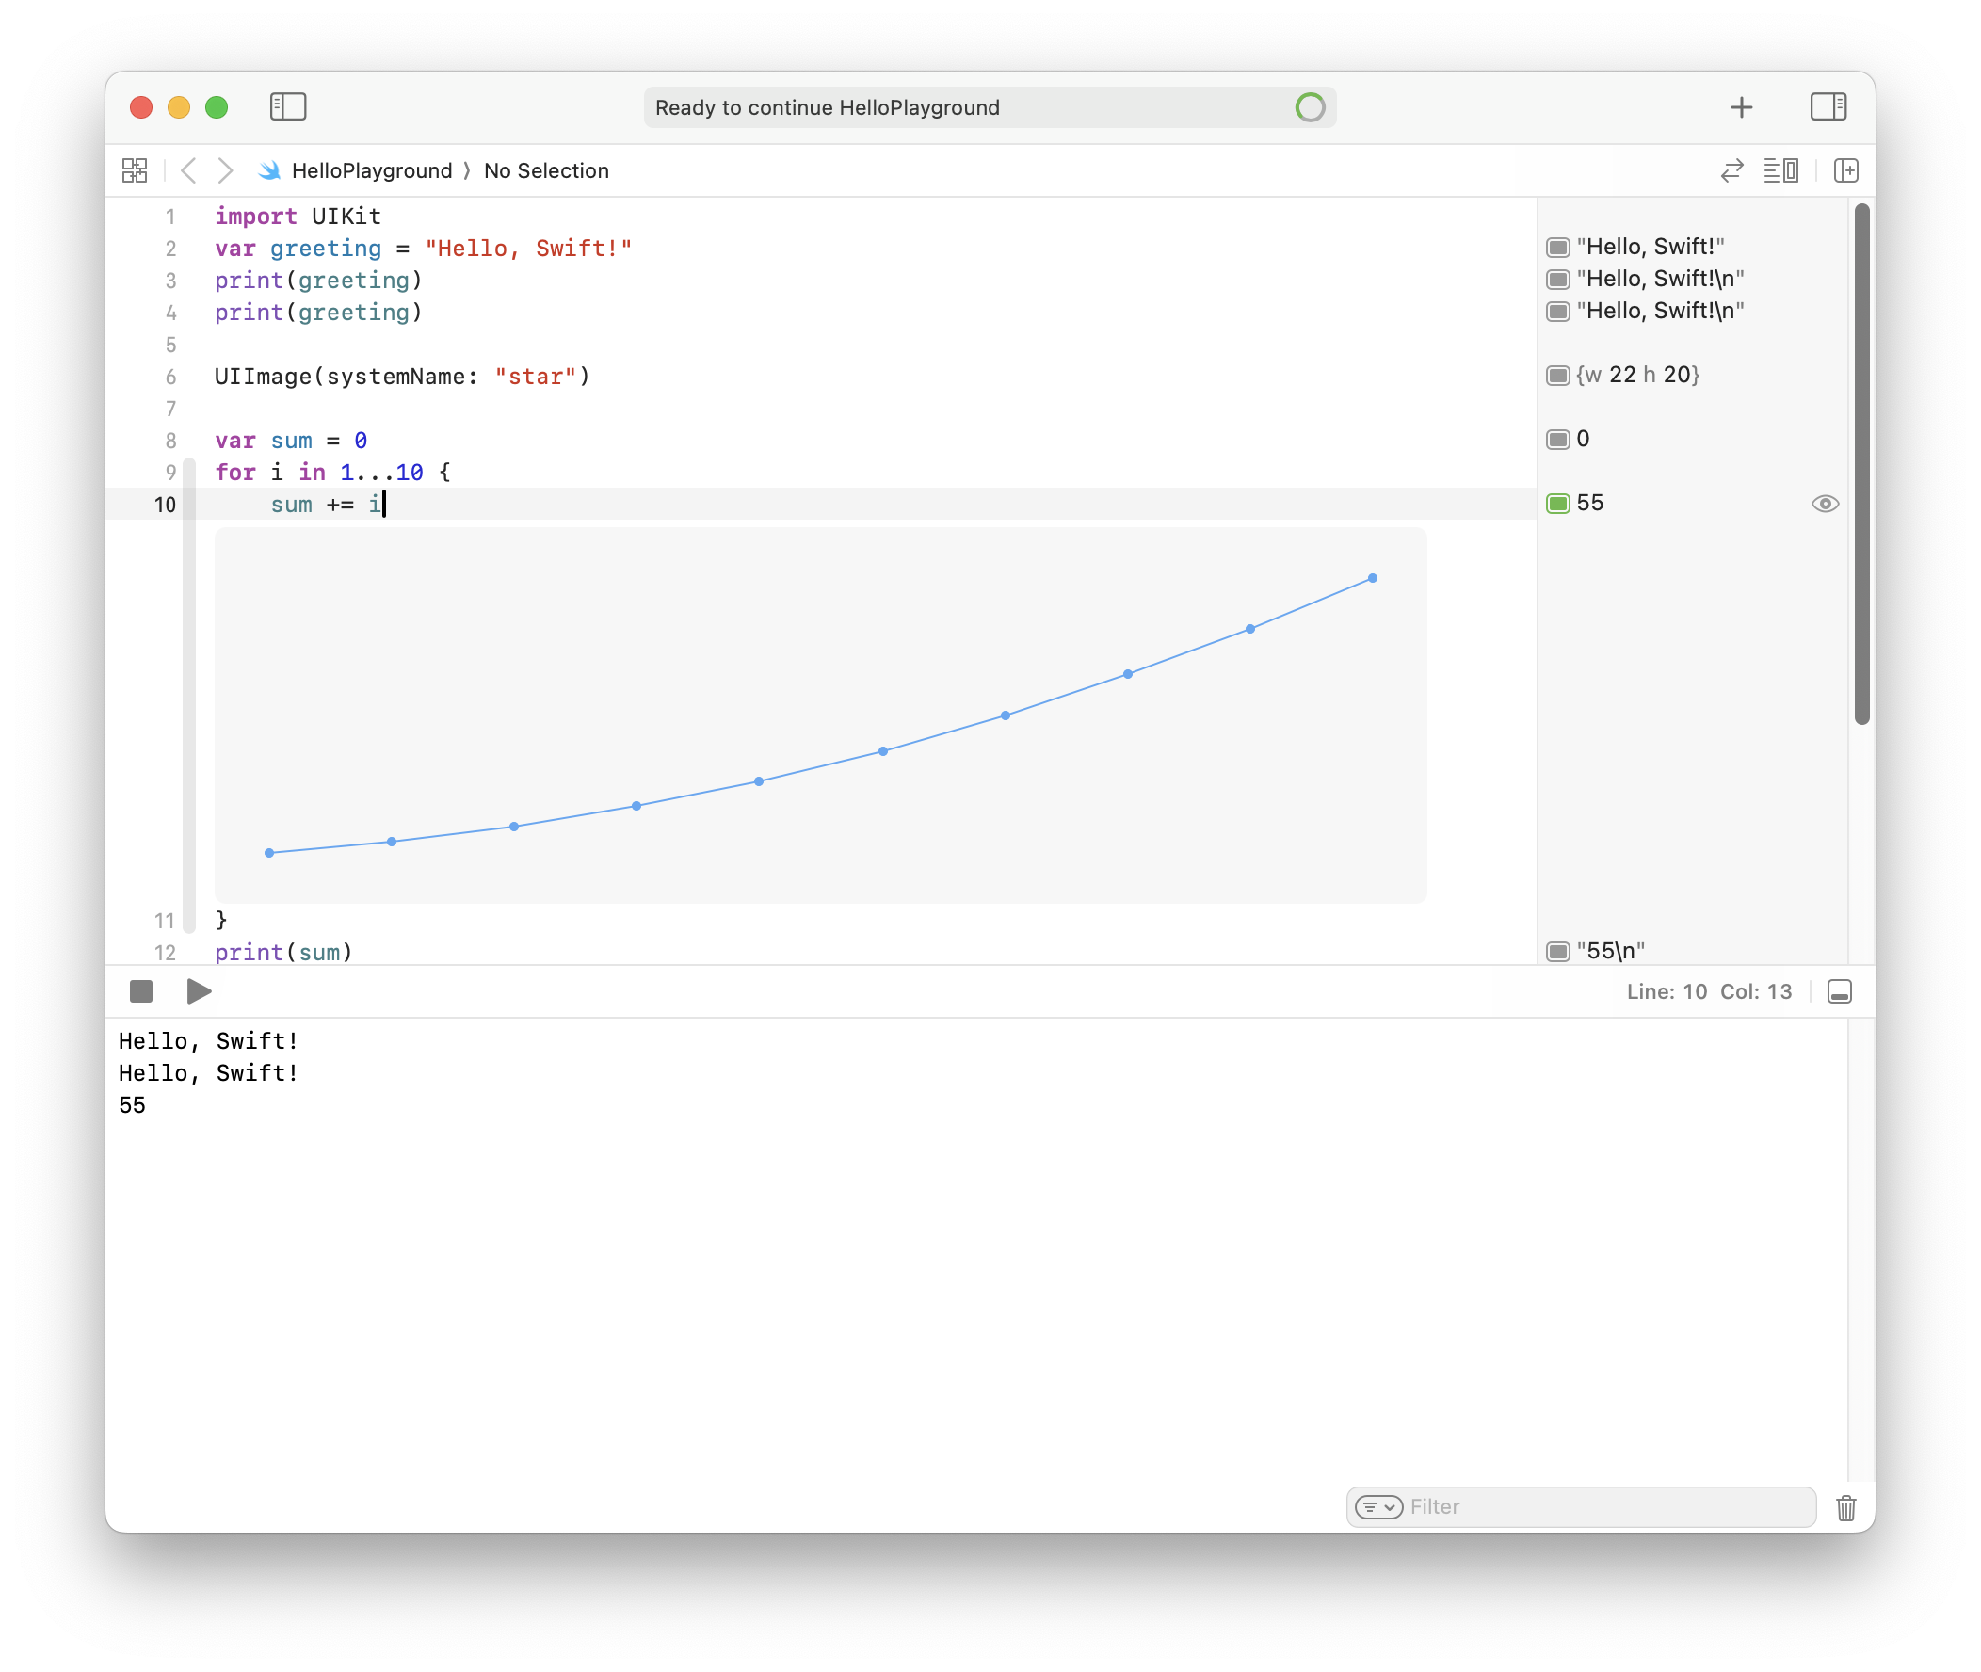Toggle the inspector panel on the right
This screenshot has height=1672, width=1981.
click(1827, 107)
